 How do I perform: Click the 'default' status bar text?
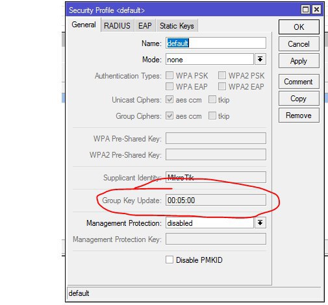click(79, 293)
